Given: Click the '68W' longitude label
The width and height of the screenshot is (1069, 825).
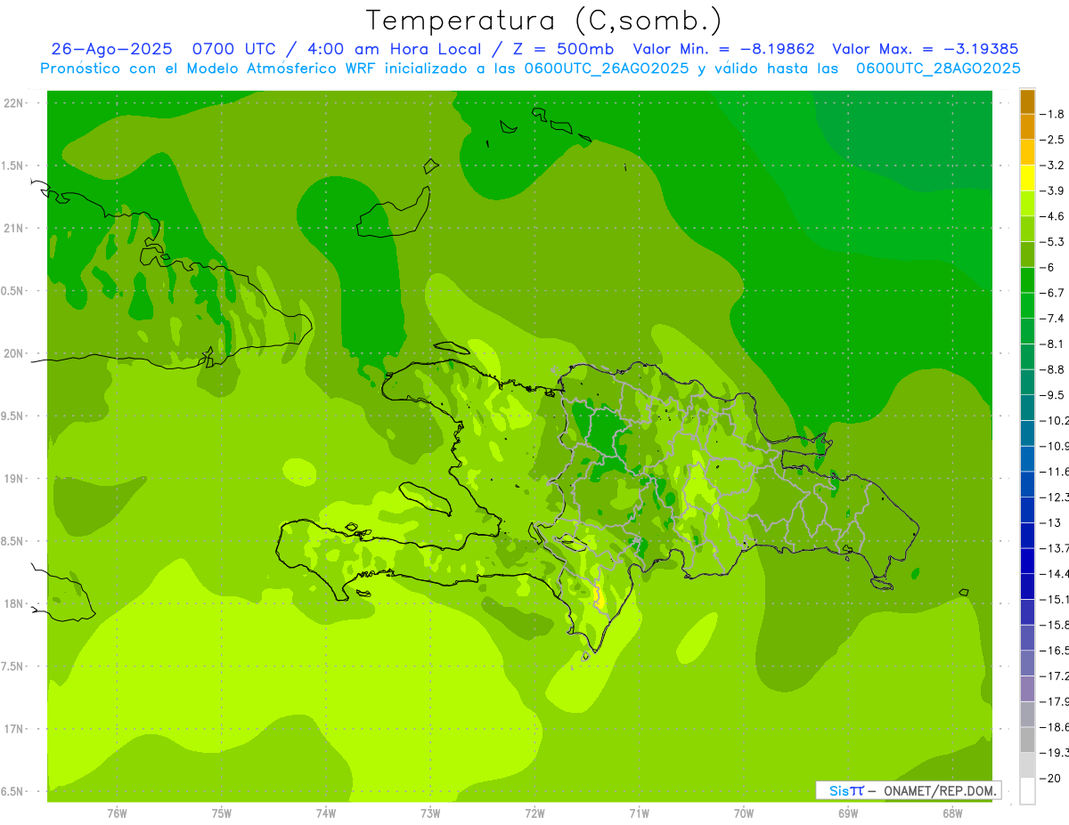Looking at the screenshot, I should 951,813.
